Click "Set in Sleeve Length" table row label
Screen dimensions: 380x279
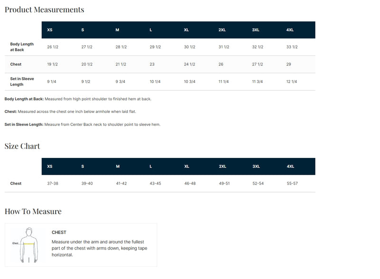click(20, 82)
